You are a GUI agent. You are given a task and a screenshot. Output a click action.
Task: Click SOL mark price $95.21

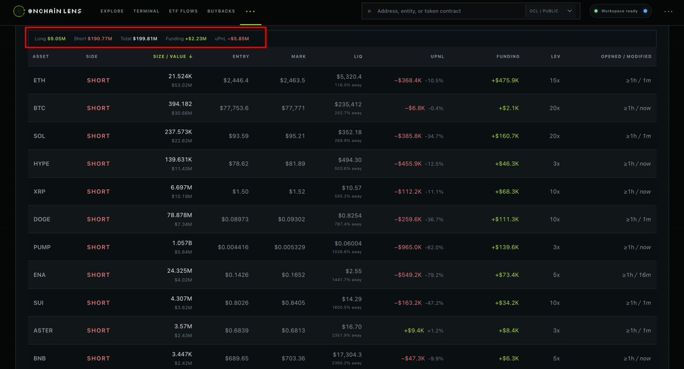295,136
